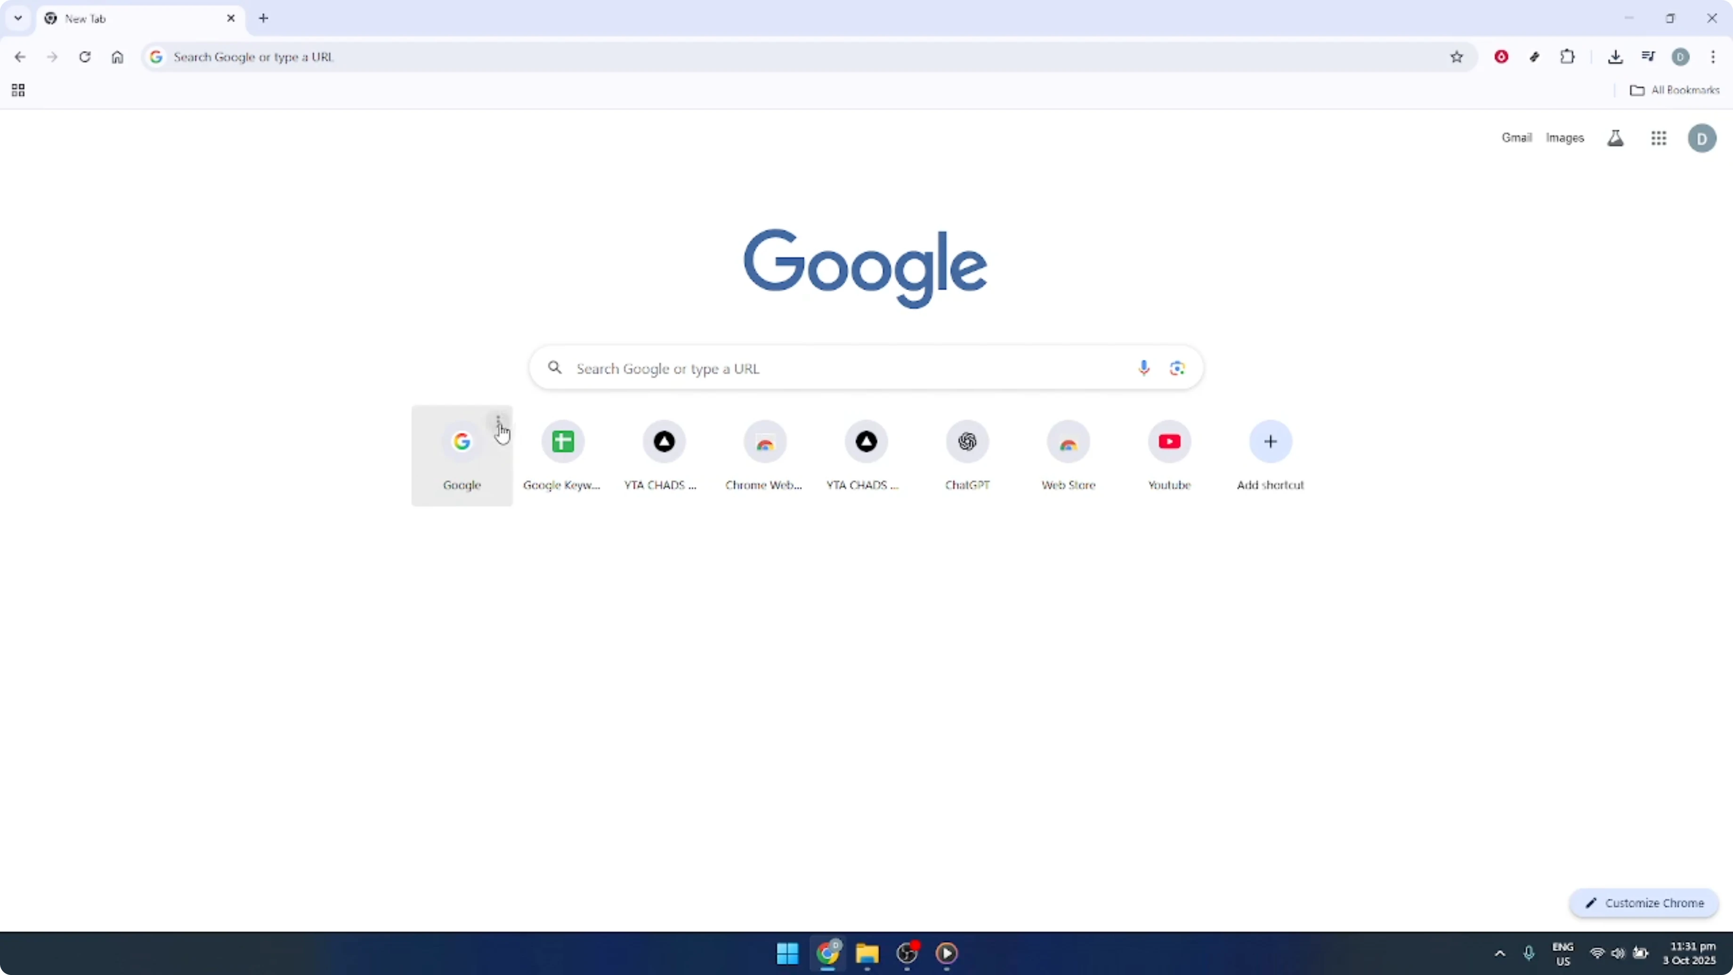Reload the current page
This screenshot has width=1733, height=975.
click(x=85, y=57)
